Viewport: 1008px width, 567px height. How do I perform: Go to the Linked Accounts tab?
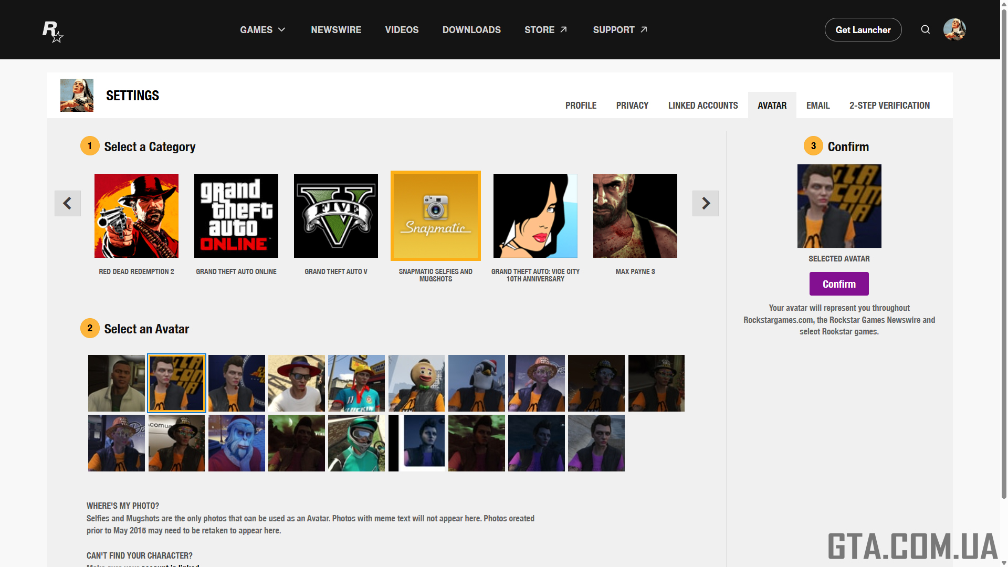point(703,106)
